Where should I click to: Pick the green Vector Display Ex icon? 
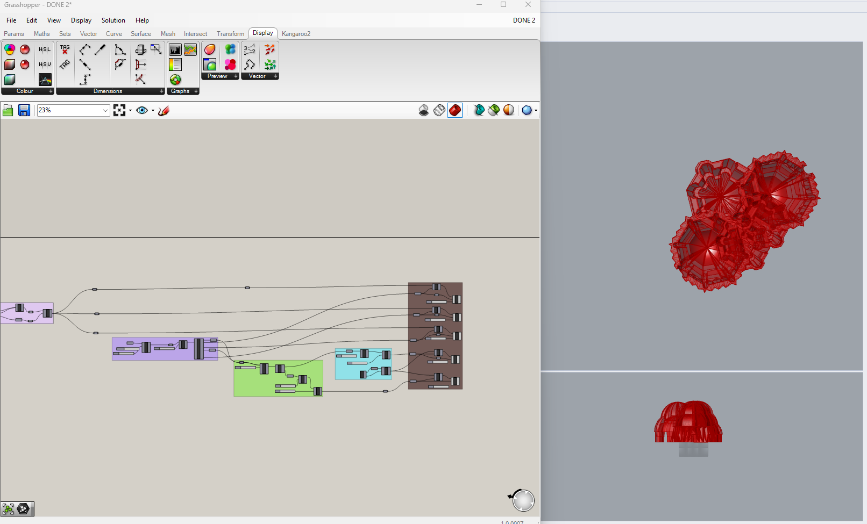[270, 64]
